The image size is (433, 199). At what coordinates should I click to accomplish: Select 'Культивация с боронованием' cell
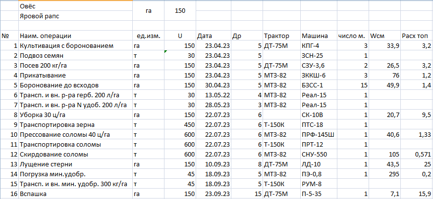tap(76, 46)
